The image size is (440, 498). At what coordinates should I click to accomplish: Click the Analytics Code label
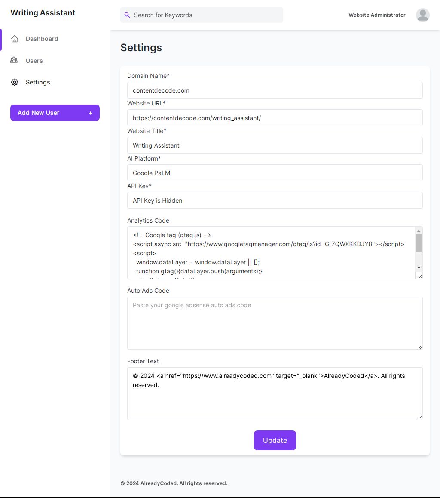148,220
